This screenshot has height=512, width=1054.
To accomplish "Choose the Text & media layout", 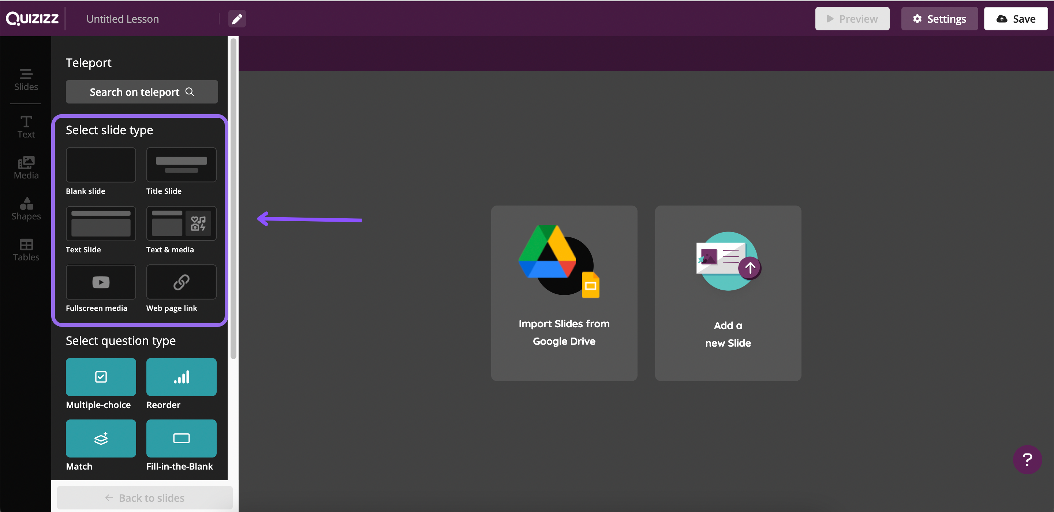I will (181, 223).
